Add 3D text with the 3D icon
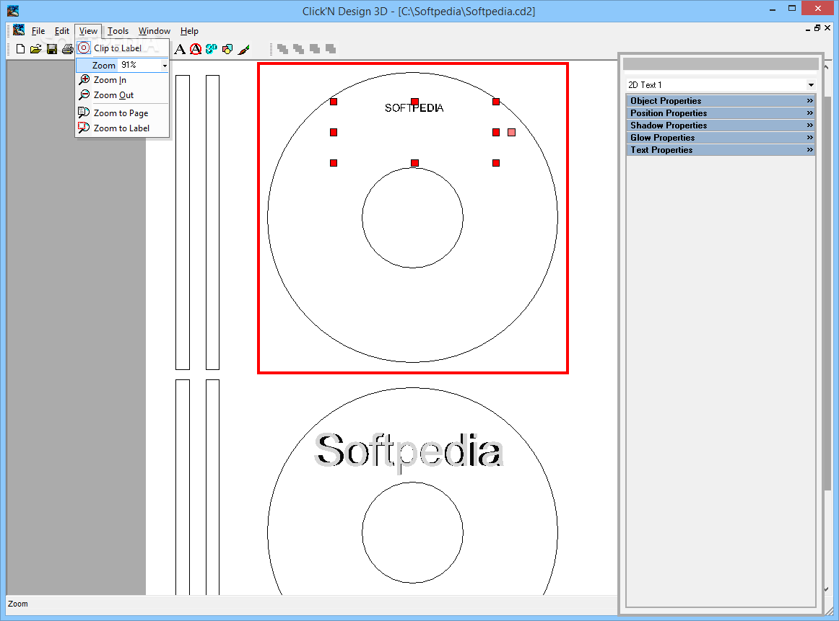Screen dimensions: 839x621 tap(212, 49)
